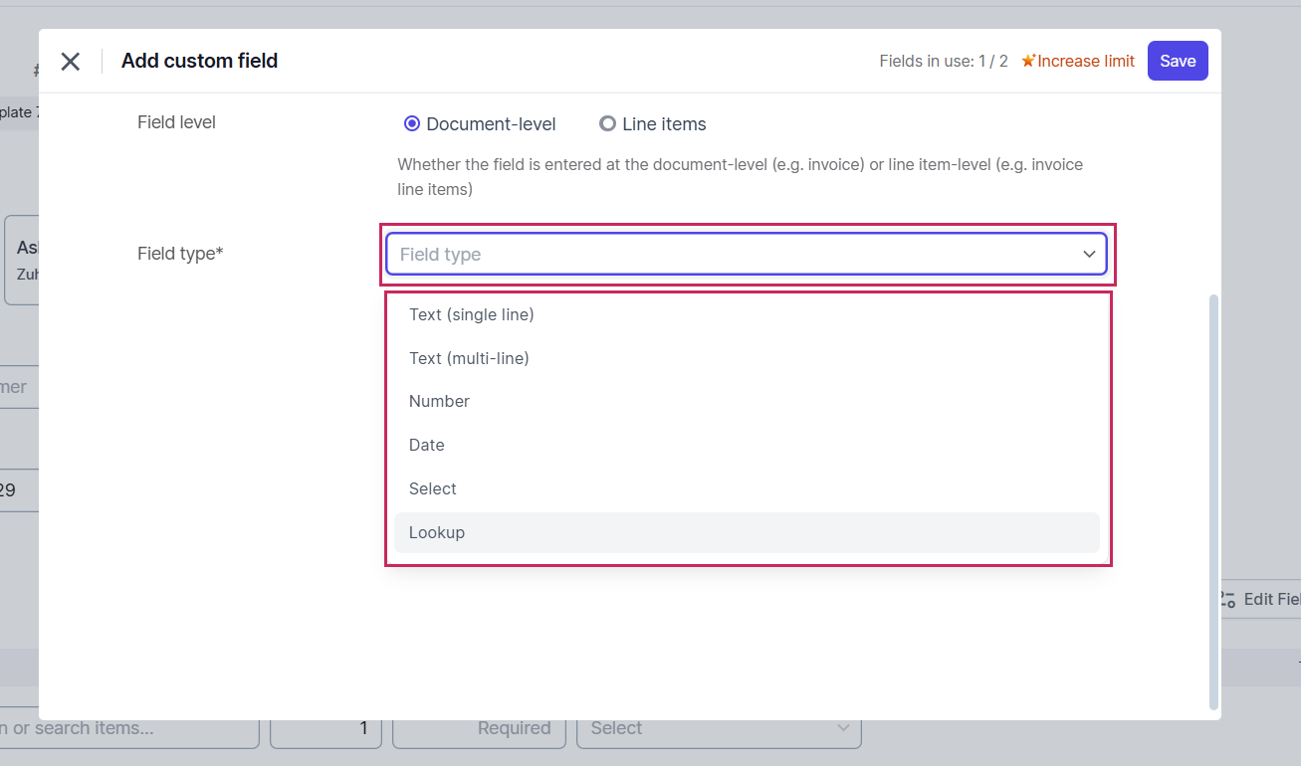Open the Increase limit link

pos(1085,62)
